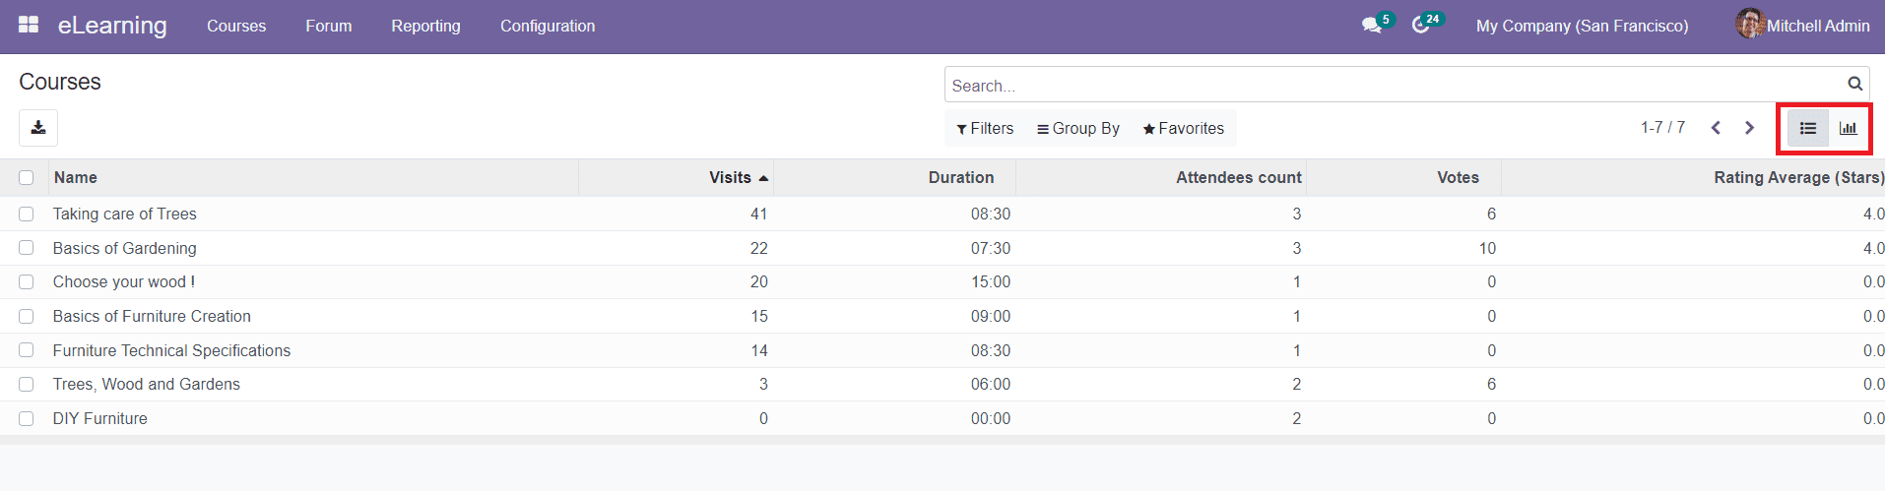Click duration value 15:00
Image resolution: width=1885 pixels, height=491 pixels.
pos(991,281)
